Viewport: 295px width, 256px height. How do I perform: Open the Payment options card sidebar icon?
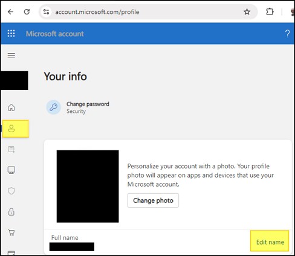pos(11,253)
